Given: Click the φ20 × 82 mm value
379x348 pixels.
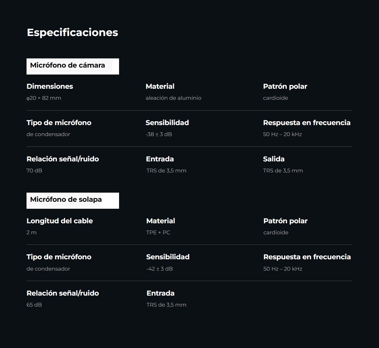Looking at the screenshot, I should [x=44, y=98].
